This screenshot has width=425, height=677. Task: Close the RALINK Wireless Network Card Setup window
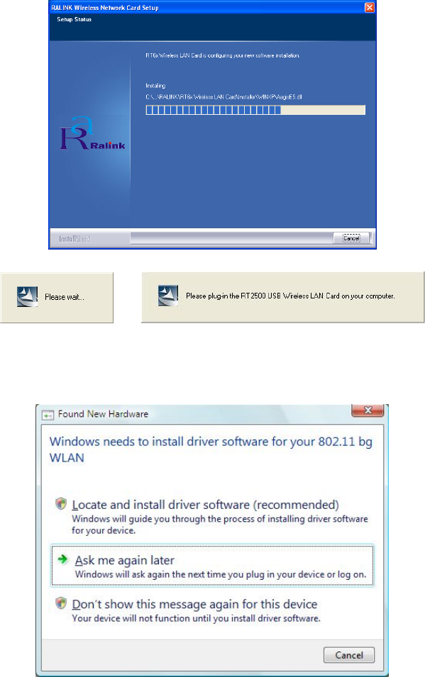pos(369,7)
